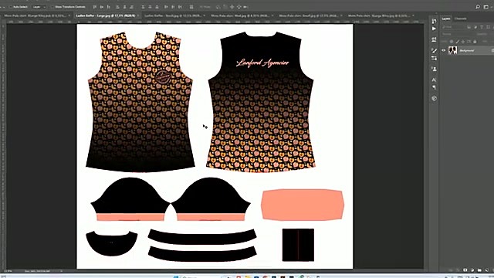Click the Distribute right edges icon
Image resolution: width=494 pixels, height=278 pixels.
coord(180,7)
